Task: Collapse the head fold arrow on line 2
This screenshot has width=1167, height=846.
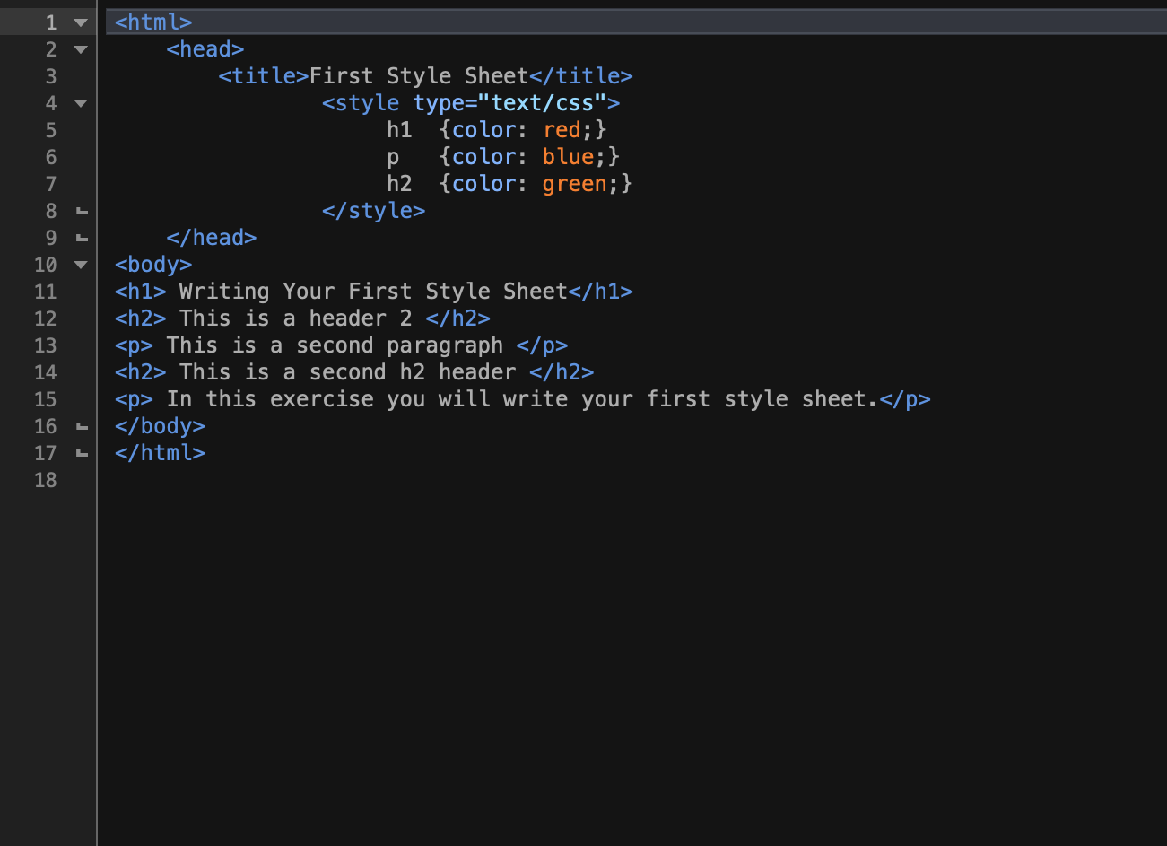Action: [x=81, y=49]
